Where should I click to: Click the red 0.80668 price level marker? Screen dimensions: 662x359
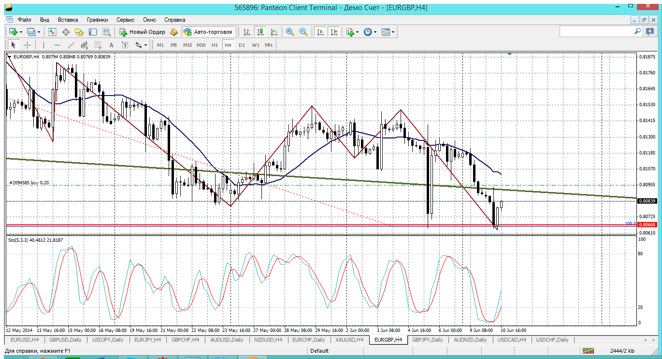pos(647,224)
